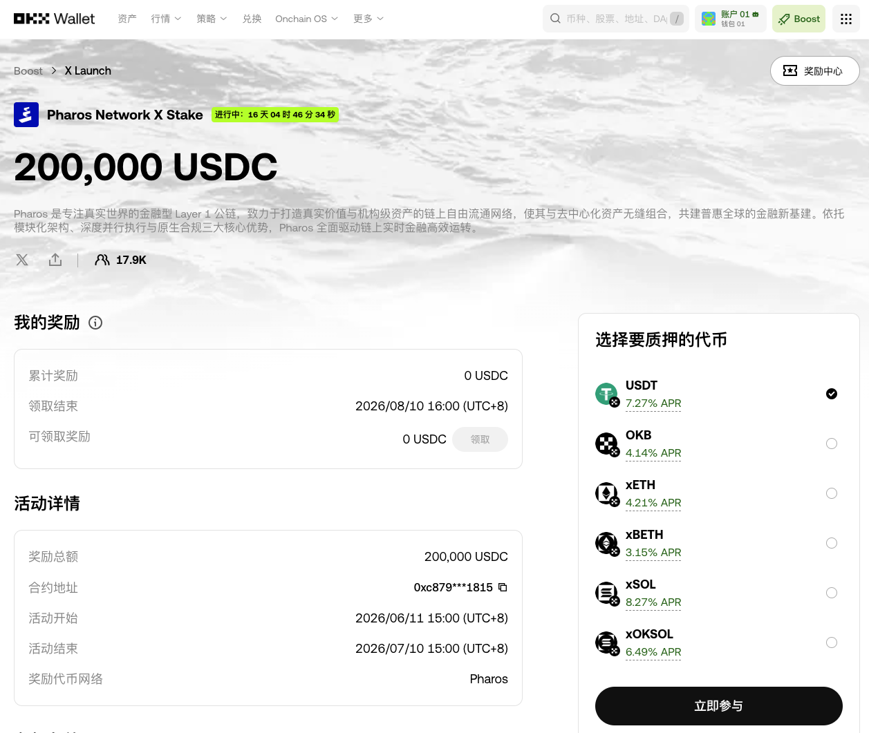Click the 17.9K participant count
869x733 pixels.
[131, 260]
